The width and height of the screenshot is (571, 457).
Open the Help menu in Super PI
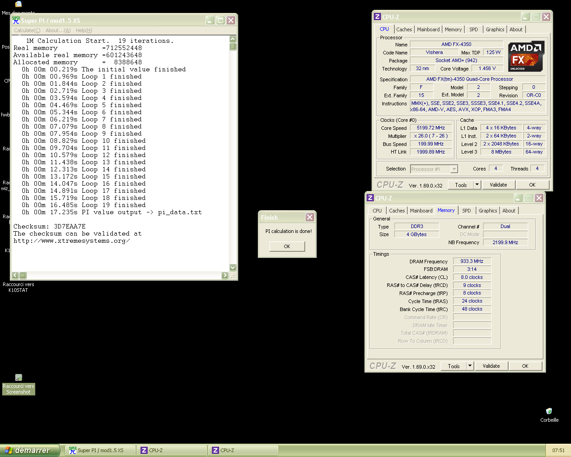[x=84, y=30]
